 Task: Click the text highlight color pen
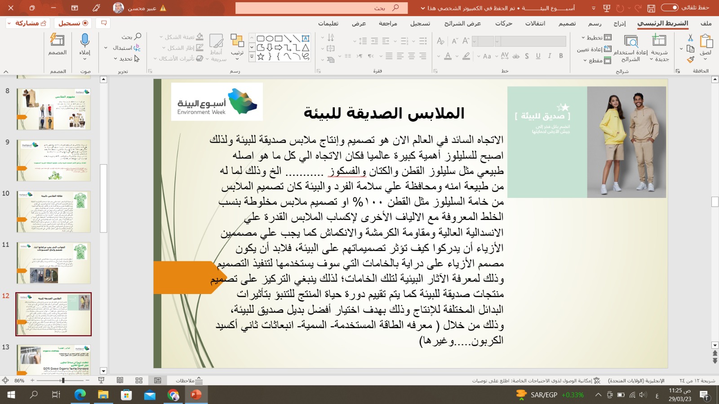tap(466, 56)
